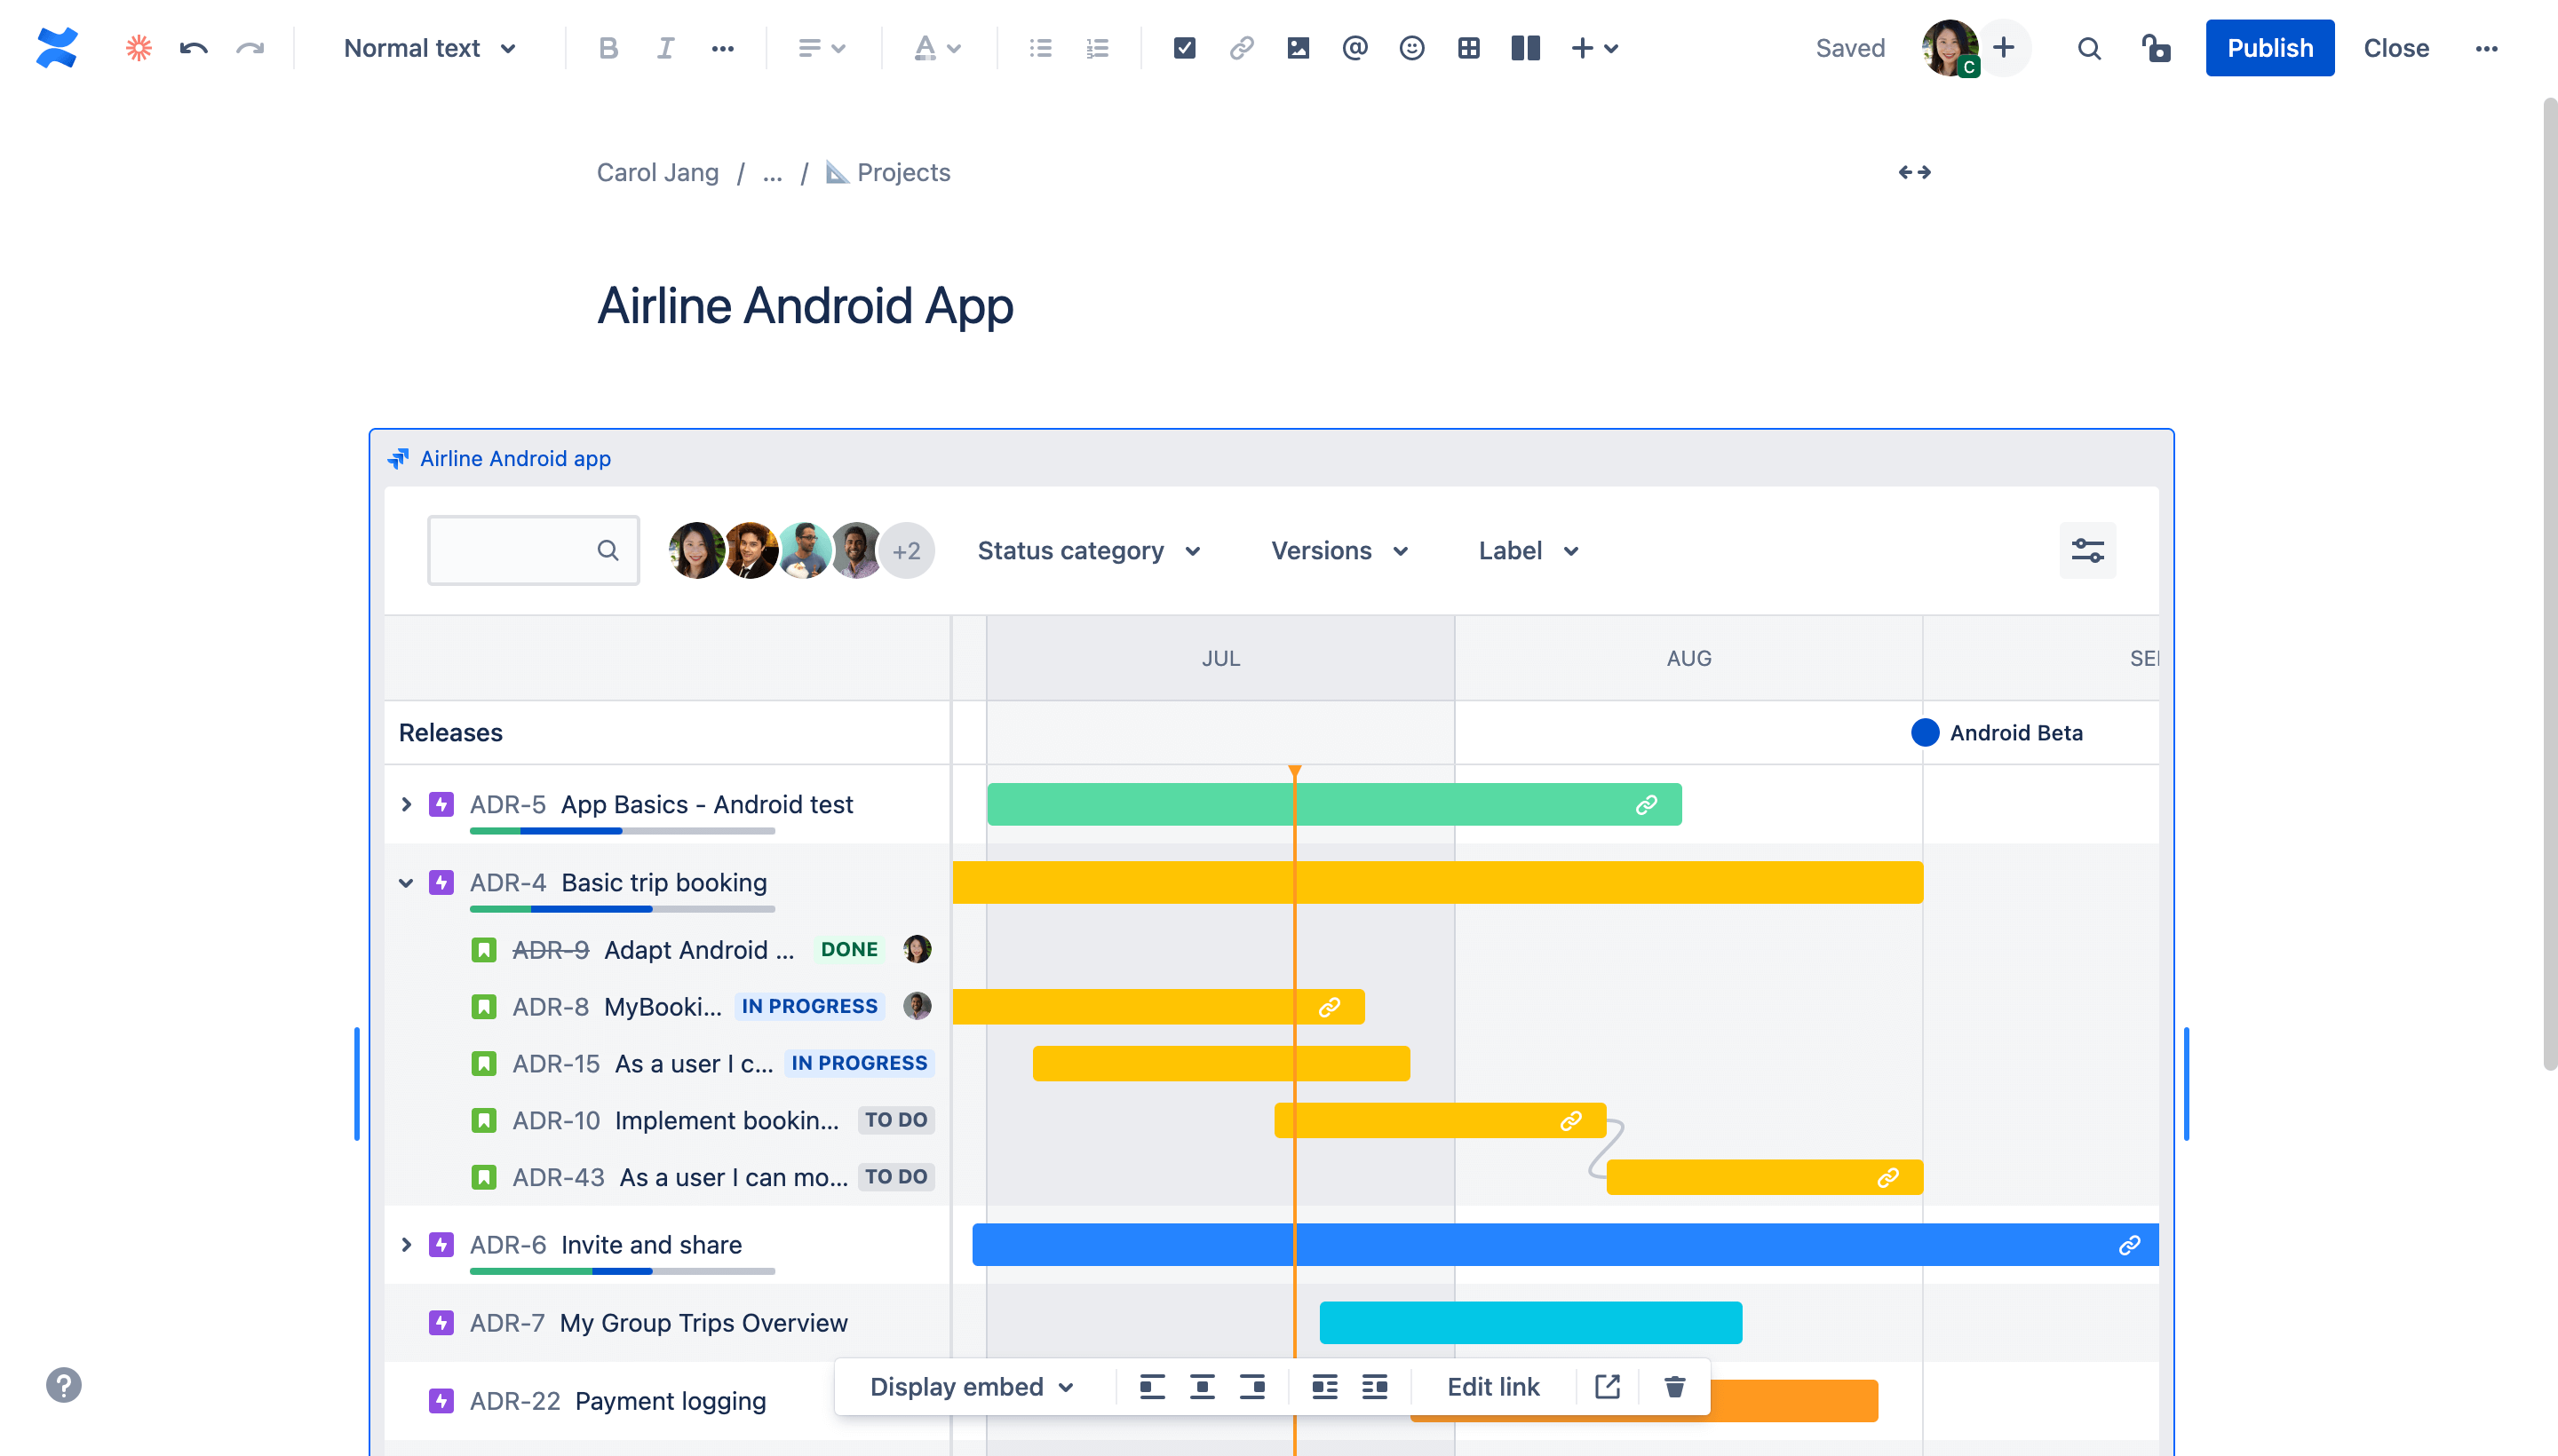Click the bulleted list icon
Viewport: 2558px width, 1456px height.
1040,47
